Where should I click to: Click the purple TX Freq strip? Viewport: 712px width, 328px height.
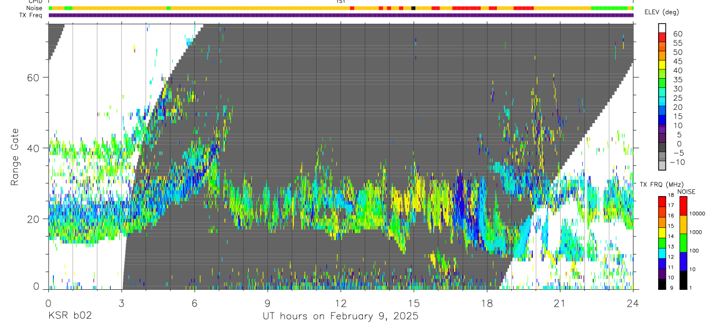pyautogui.click(x=341, y=15)
